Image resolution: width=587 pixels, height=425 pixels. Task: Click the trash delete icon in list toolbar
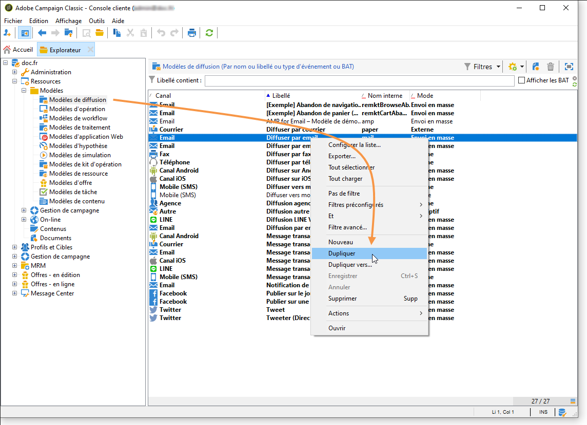(550, 67)
